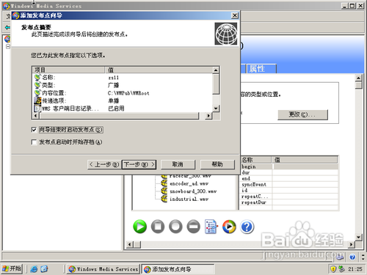Viewport: 367px width, 275px height.
Task: Open help via blue question mark icon
Action: click(247, 227)
